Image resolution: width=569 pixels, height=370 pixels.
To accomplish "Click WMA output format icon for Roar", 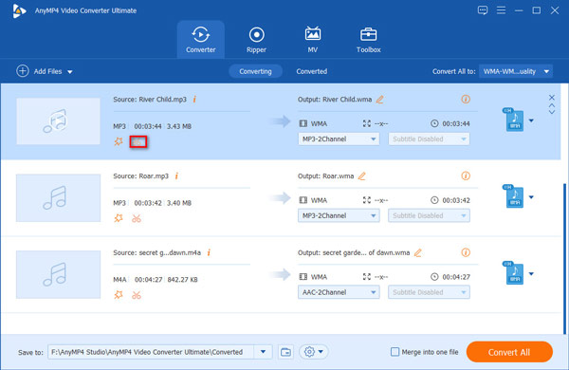I will (x=513, y=196).
